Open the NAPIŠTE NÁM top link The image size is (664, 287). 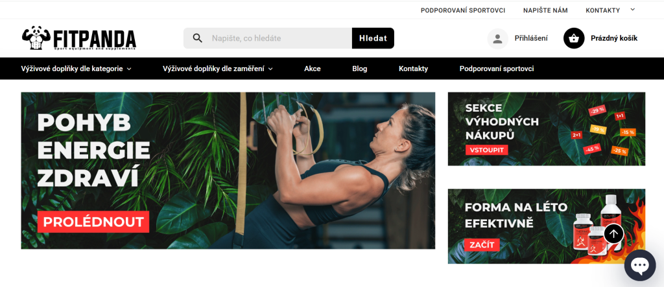pos(545,10)
